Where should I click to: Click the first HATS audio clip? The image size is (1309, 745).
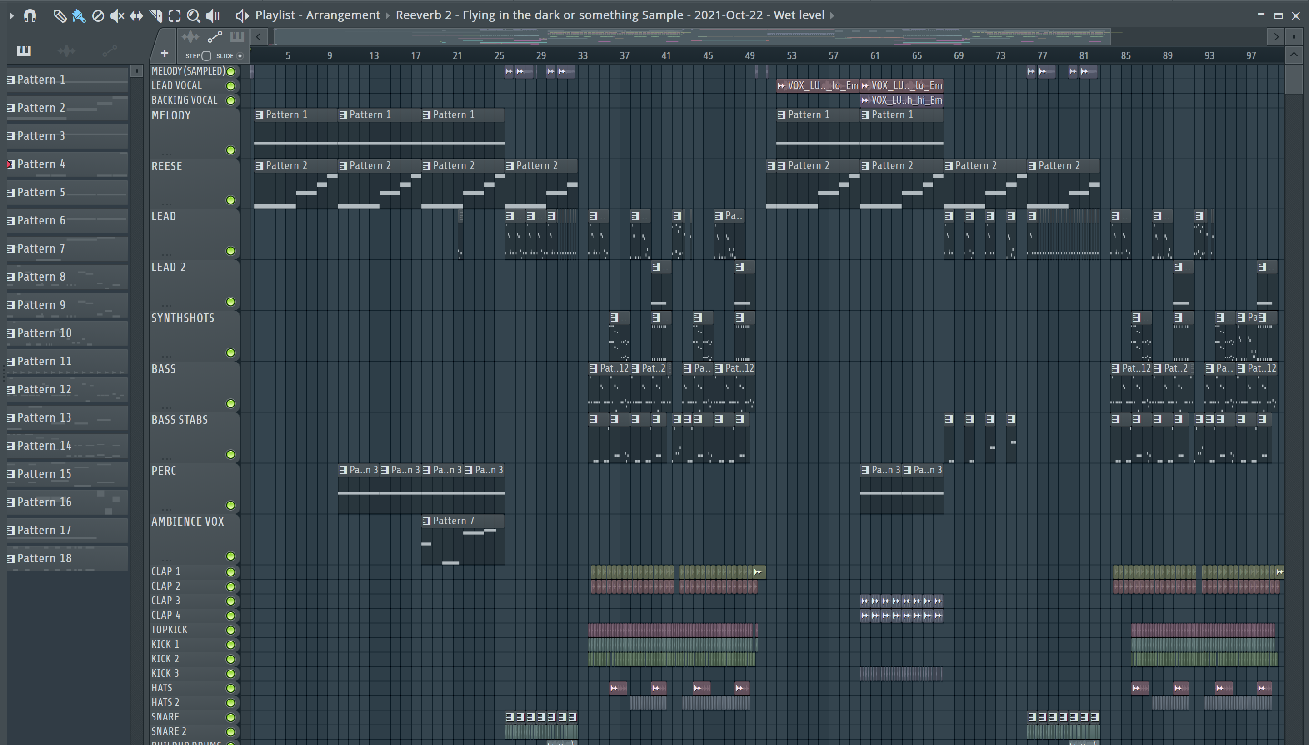619,688
